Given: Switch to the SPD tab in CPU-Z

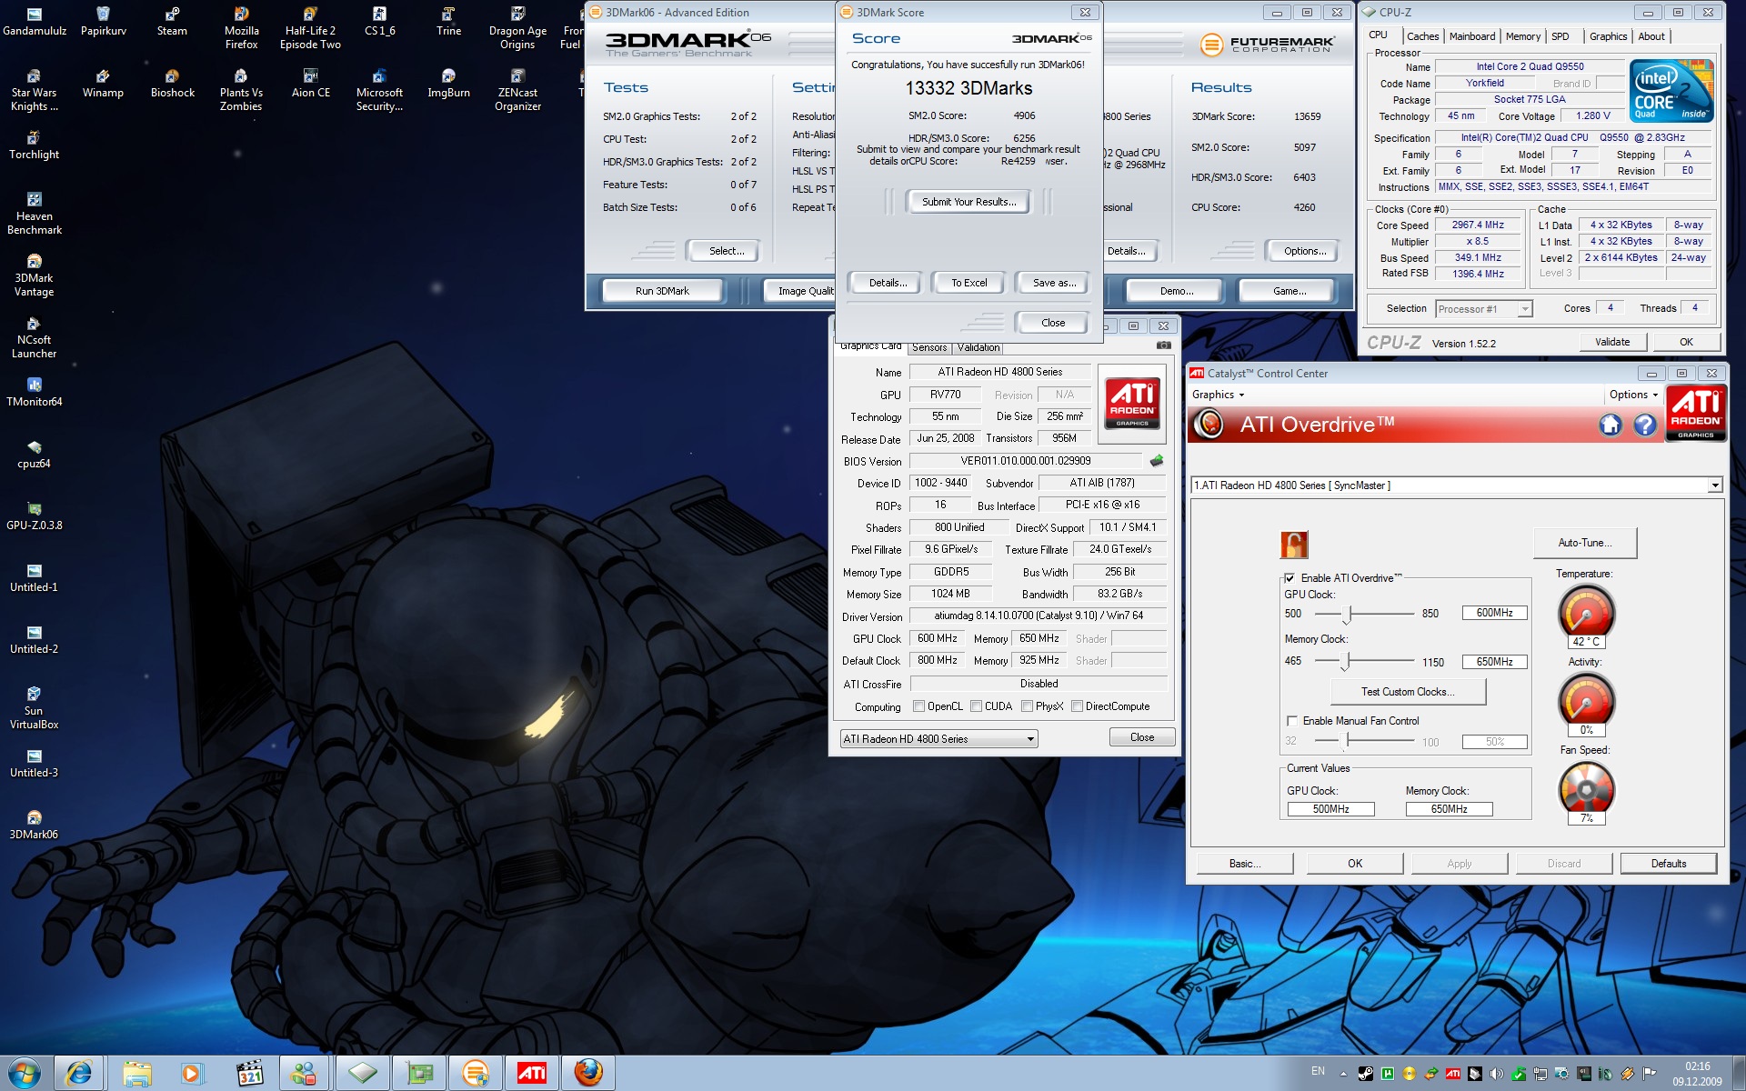Looking at the screenshot, I should 1560,36.
